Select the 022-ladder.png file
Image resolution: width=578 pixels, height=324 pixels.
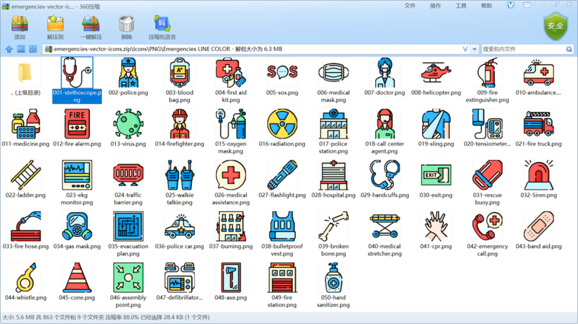[x=26, y=179]
